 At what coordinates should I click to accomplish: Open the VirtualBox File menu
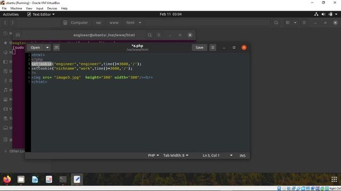[x=4, y=8]
